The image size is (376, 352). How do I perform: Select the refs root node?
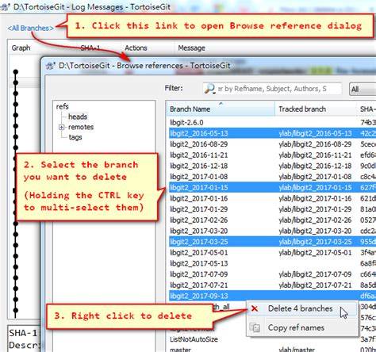(x=63, y=106)
